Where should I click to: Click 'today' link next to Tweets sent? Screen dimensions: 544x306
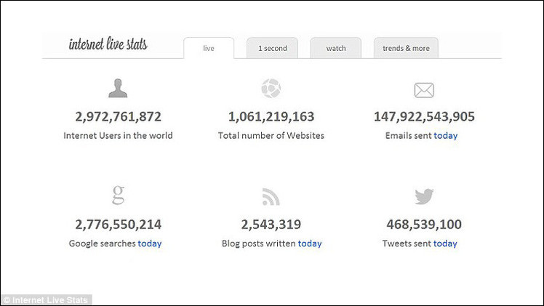click(446, 243)
